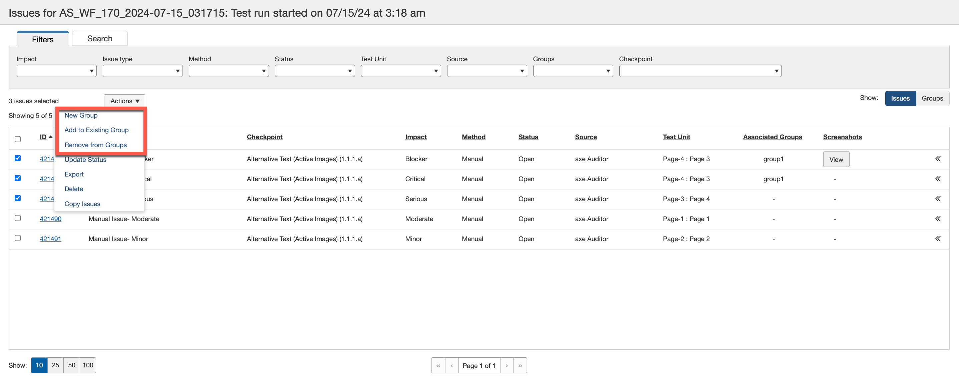
Task: Expand details for issue 421490 row
Action: point(937,219)
